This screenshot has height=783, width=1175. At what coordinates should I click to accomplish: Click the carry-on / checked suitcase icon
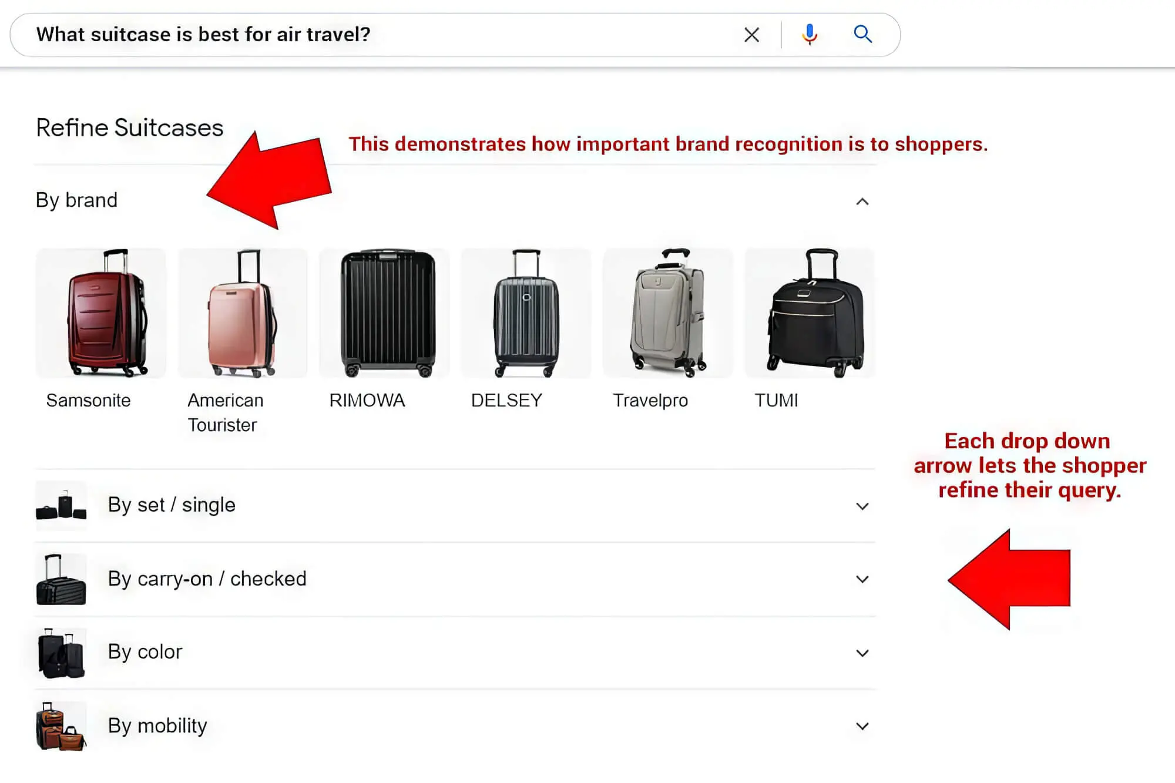pos(61,580)
